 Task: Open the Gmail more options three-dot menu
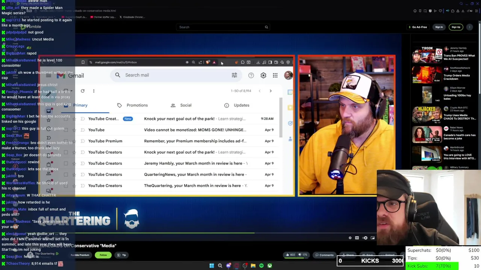(x=94, y=91)
